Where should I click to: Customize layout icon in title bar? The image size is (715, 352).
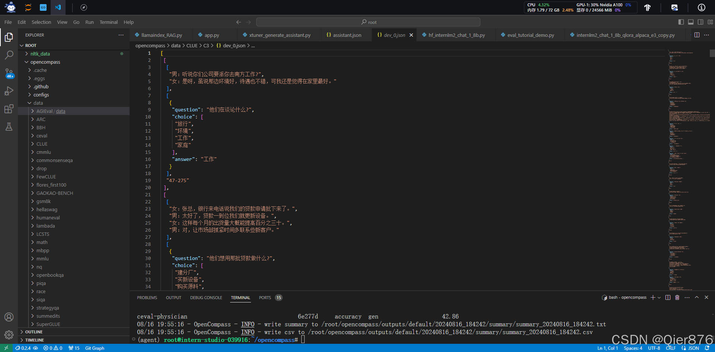710,22
